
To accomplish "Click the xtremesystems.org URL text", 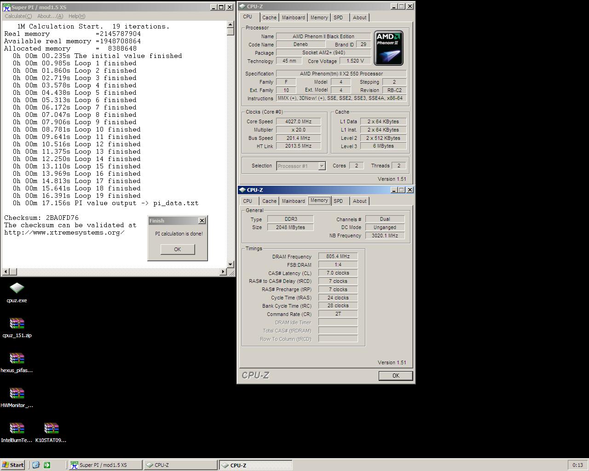I will tap(64, 233).
